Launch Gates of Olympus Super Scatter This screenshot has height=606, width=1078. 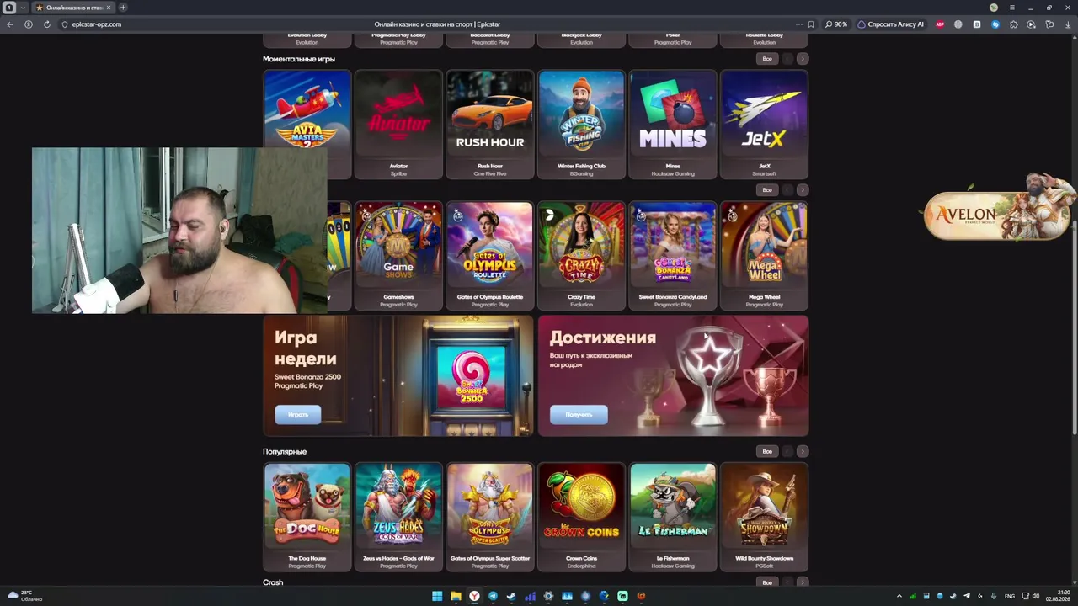(x=490, y=517)
